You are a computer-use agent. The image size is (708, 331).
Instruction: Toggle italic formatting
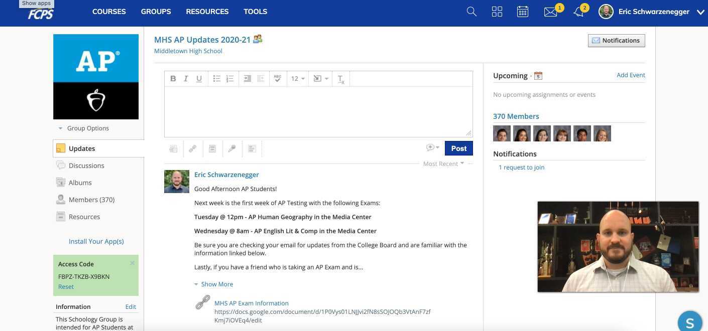click(x=186, y=79)
